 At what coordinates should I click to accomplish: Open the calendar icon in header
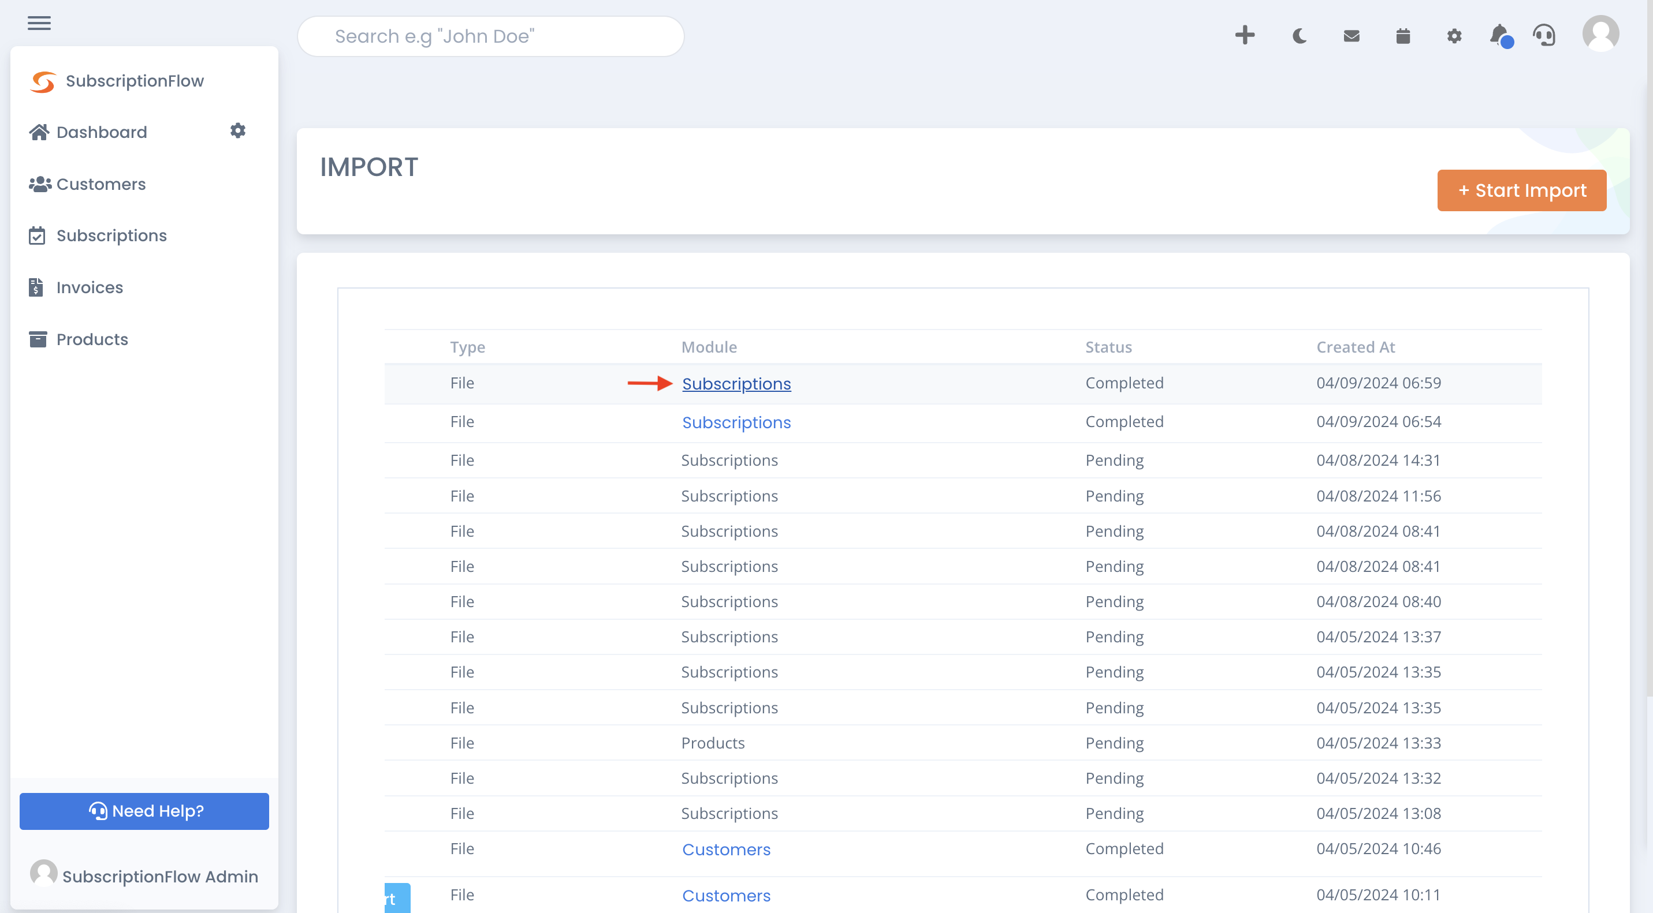tap(1403, 36)
